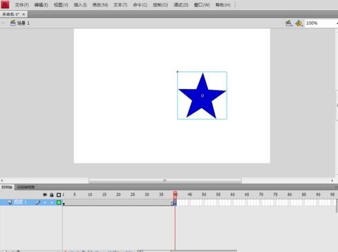The image size is (338, 252).
Task: Switch to the 动画编辑器 motion editor tab
Action: click(26, 187)
